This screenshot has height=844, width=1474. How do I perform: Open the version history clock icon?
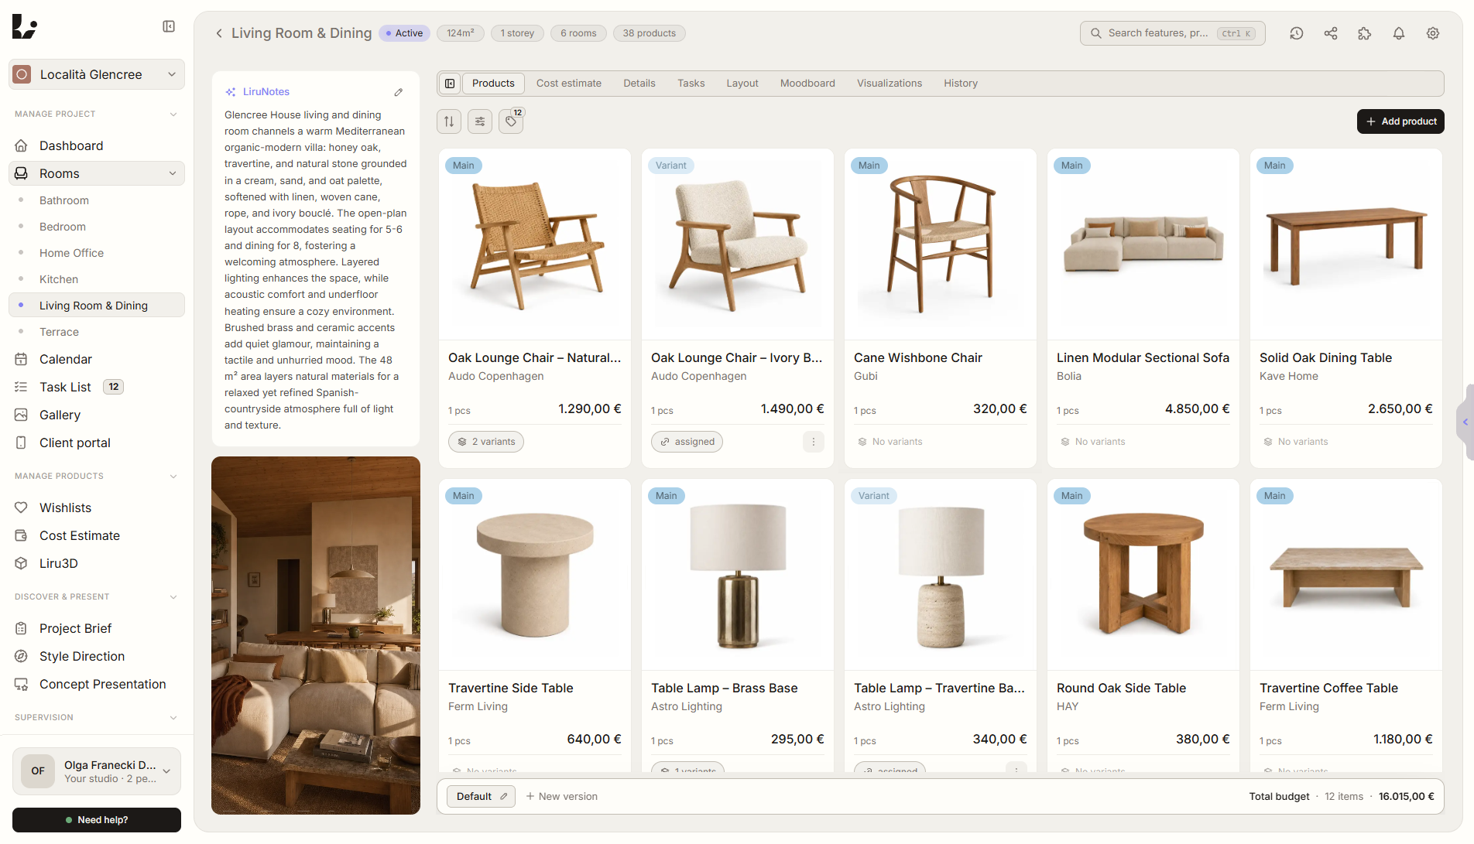pyautogui.click(x=1297, y=33)
